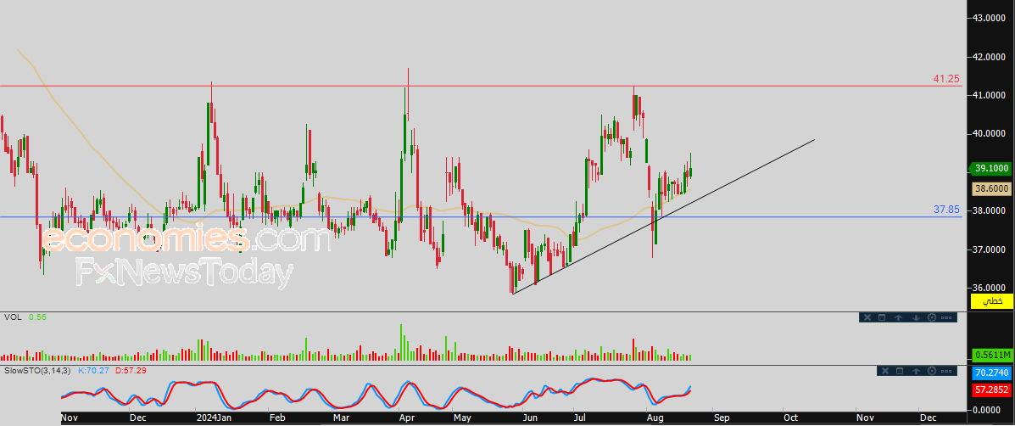Image resolution: width=1015 pixels, height=426 pixels.
Task: Close the VOL indicator panel
Action: pyautogui.click(x=867, y=317)
